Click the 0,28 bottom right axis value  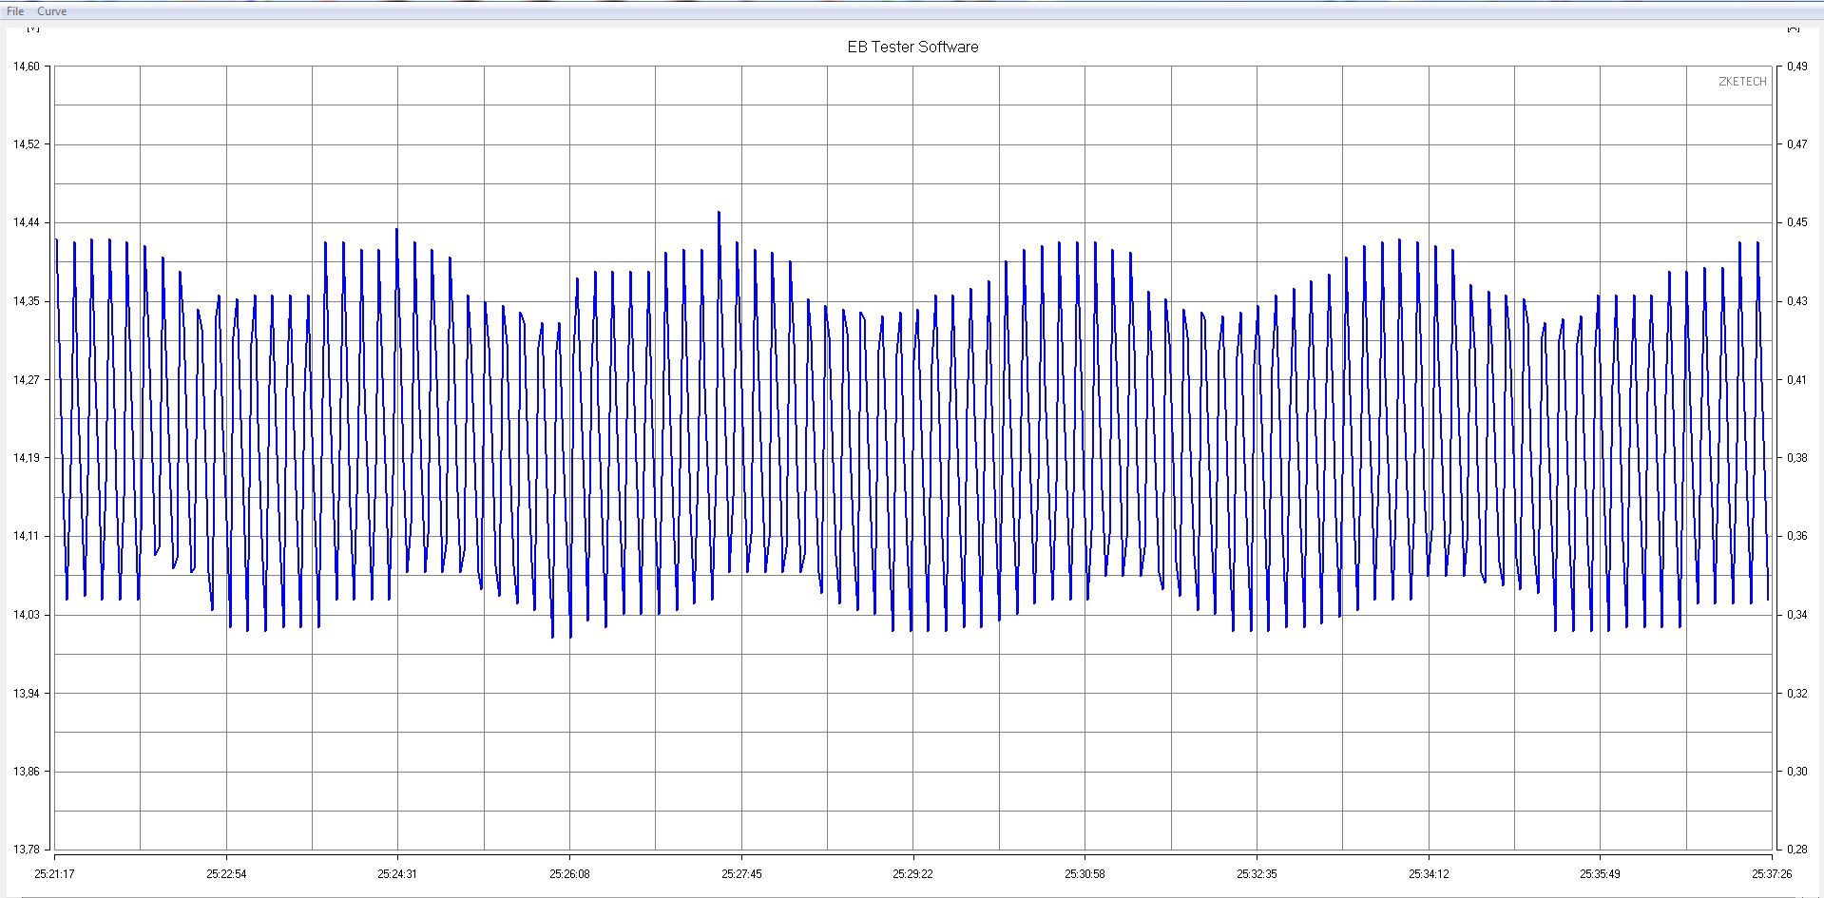pyautogui.click(x=1796, y=850)
